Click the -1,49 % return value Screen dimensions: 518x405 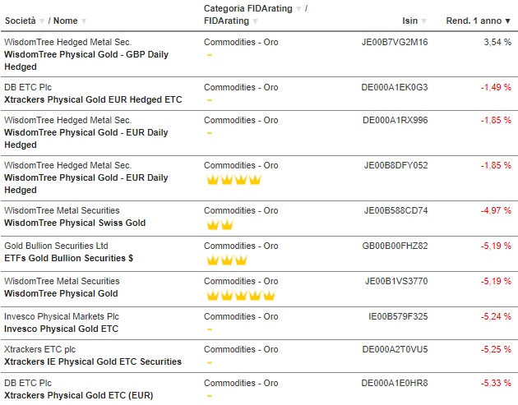point(496,87)
